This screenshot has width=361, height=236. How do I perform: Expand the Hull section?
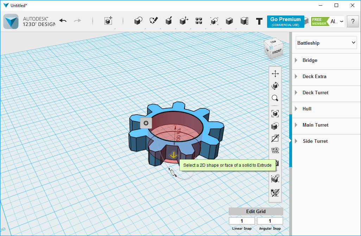(307, 109)
